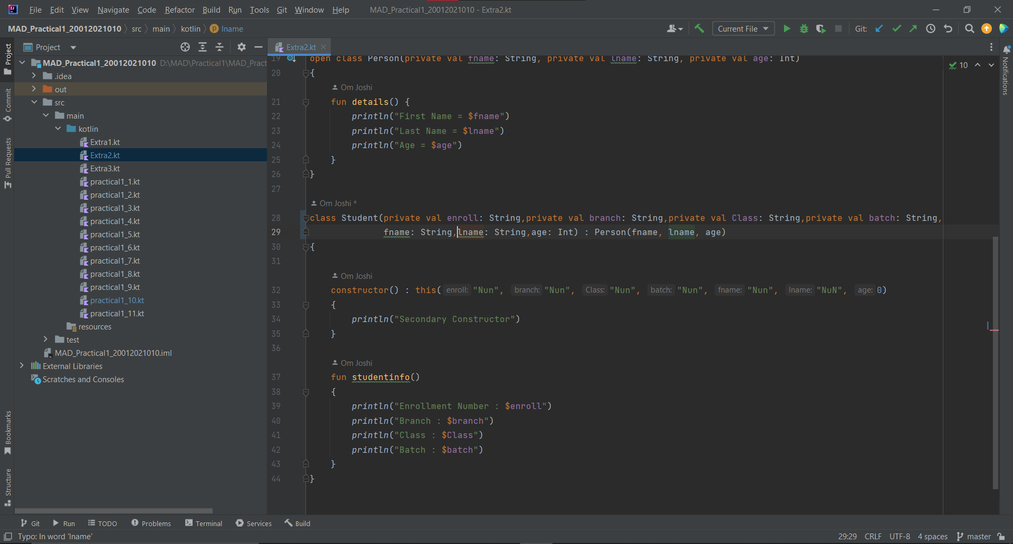
Task: Toggle the Notifications side panel
Action: pyautogui.click(x=1006, y=70)
